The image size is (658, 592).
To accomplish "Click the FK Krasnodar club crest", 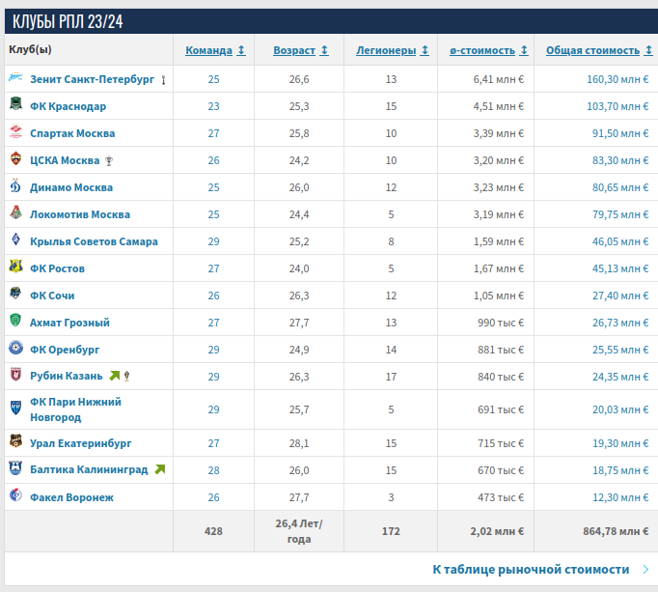I will 15,103.
